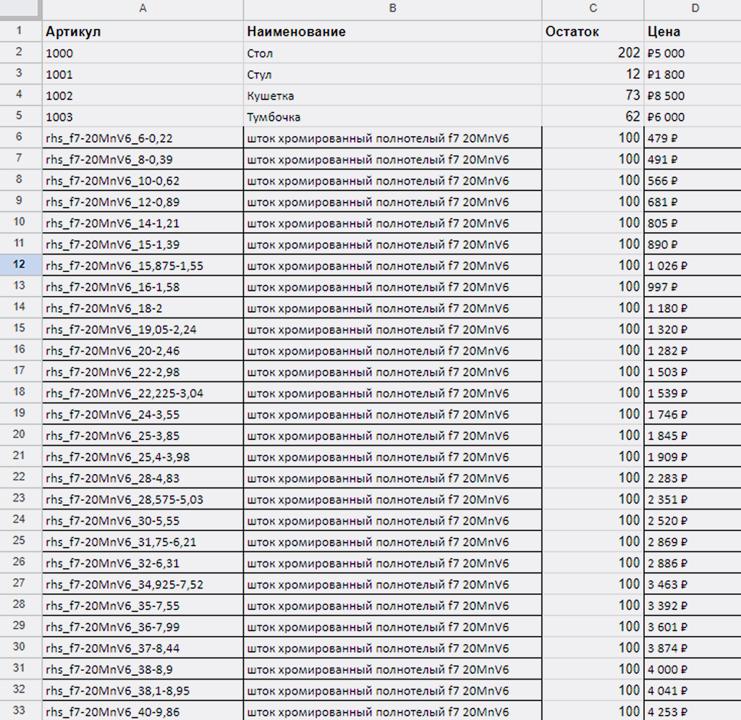The image size is (741, 720).
Task: Select column B header
Action: [x=392, y=9]
